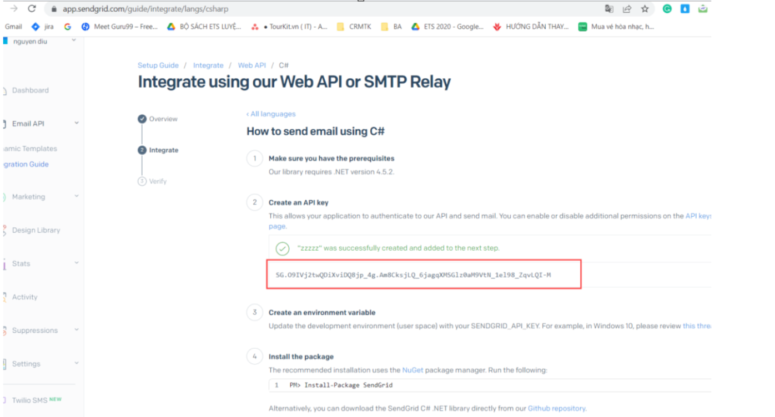Open the TourKit.vn bookmark
Screen dimensions: 775x417
[289, 27]
